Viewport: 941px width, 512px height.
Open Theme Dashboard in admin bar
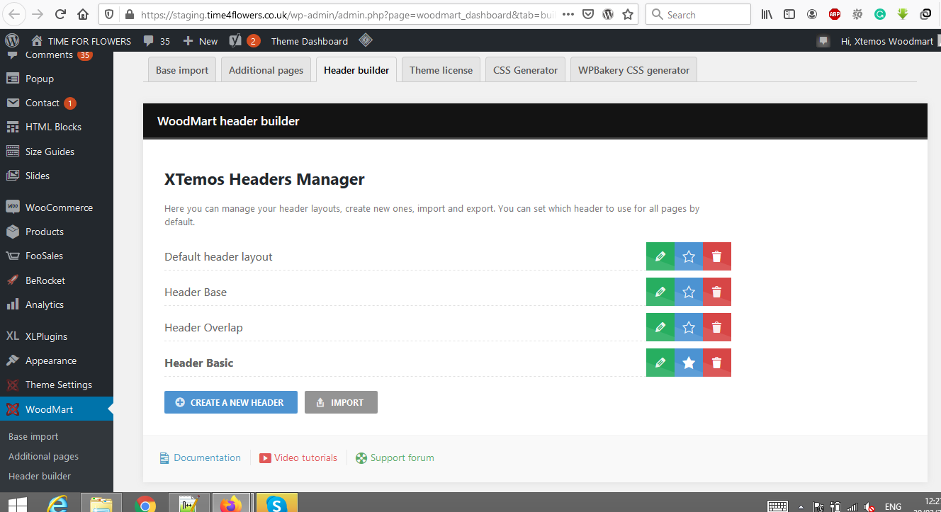click(x=310, y=41)
